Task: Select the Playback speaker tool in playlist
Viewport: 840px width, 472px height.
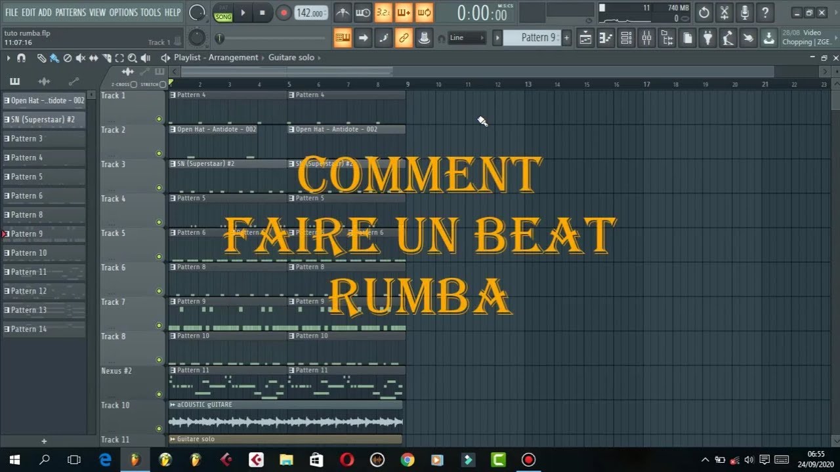Action: click(146, 58)
